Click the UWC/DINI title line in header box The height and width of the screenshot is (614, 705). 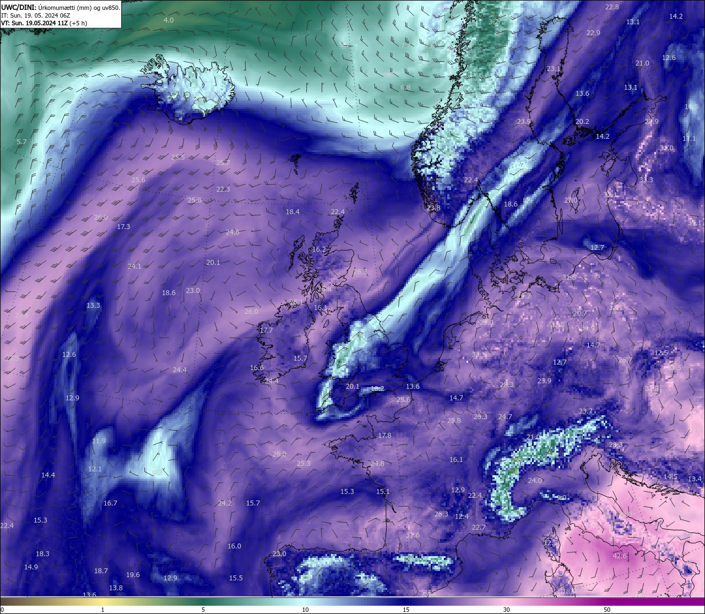pyautogui.click(x=61, y=7)
